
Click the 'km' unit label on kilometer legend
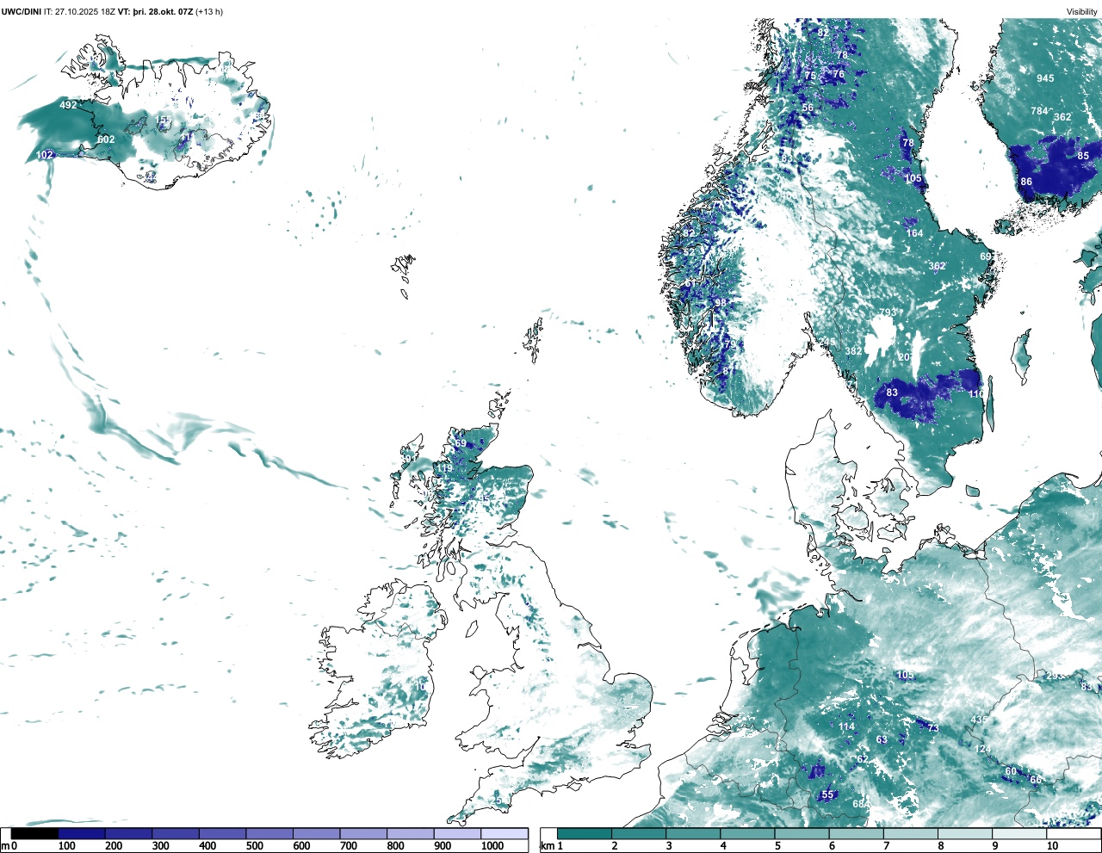547,846
